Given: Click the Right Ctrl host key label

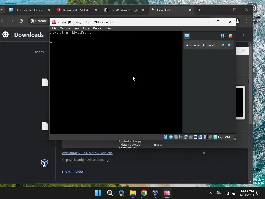Looking at the screenshot, I should pyautogui.click(x=224, y=137).
